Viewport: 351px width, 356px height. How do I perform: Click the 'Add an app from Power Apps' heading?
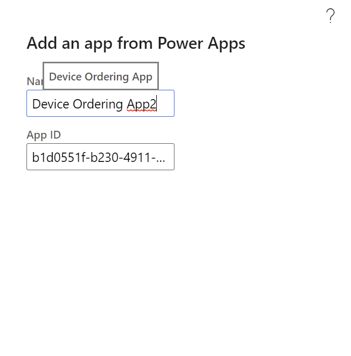click(x=136, y=43)
